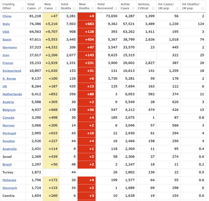Open the Canada link
Image resolution: width=209 pixels, height=201 pixels.
(x=8, y=118)
